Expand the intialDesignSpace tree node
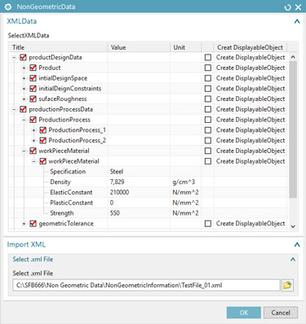Viewport: 306px width, 324px height. pos(24,78)
